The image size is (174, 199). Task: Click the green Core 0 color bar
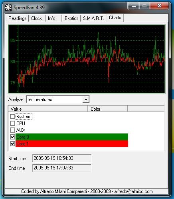(72, 137)
